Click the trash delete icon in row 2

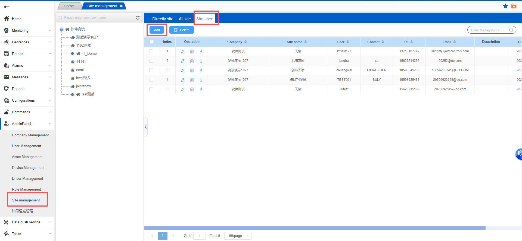(x=192, y=61)
